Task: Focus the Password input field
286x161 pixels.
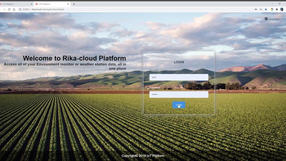Action: (x=179, y=94)
